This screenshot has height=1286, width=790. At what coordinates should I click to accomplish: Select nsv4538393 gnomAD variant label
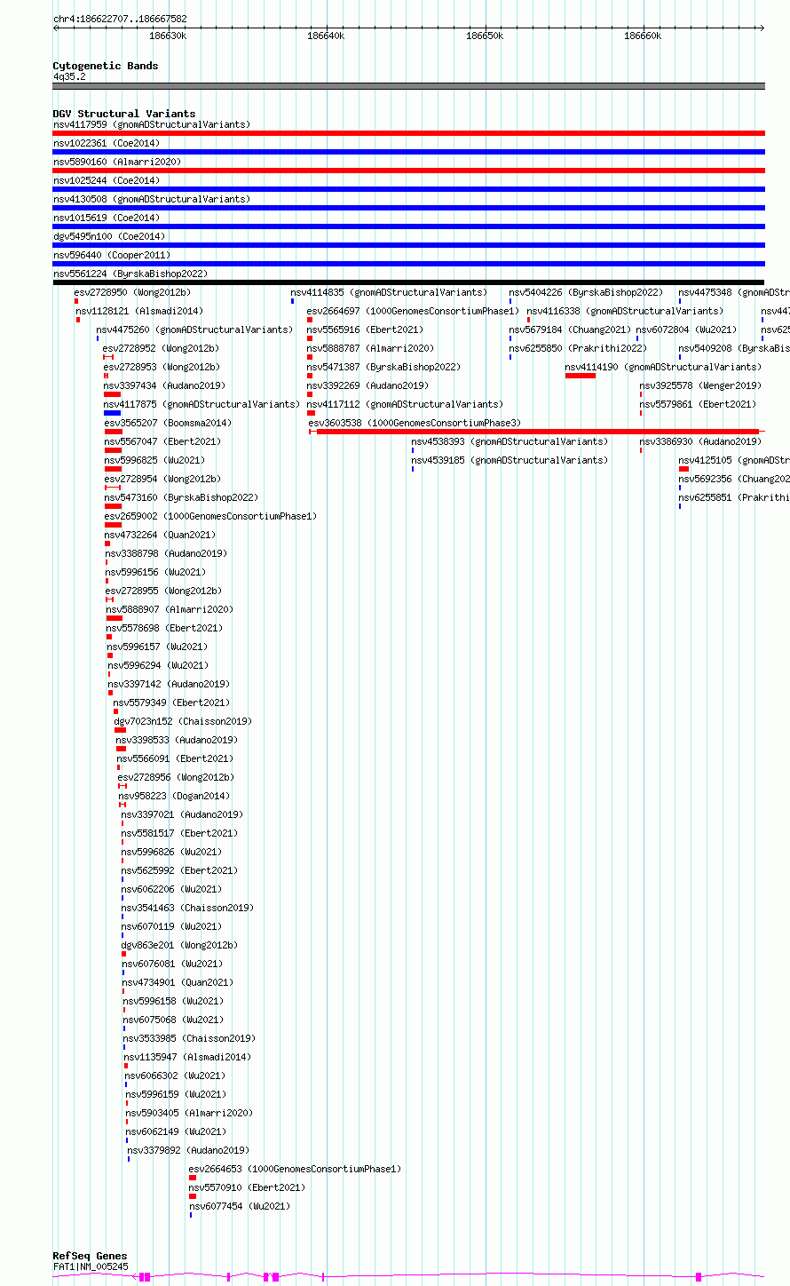point(510,441)
